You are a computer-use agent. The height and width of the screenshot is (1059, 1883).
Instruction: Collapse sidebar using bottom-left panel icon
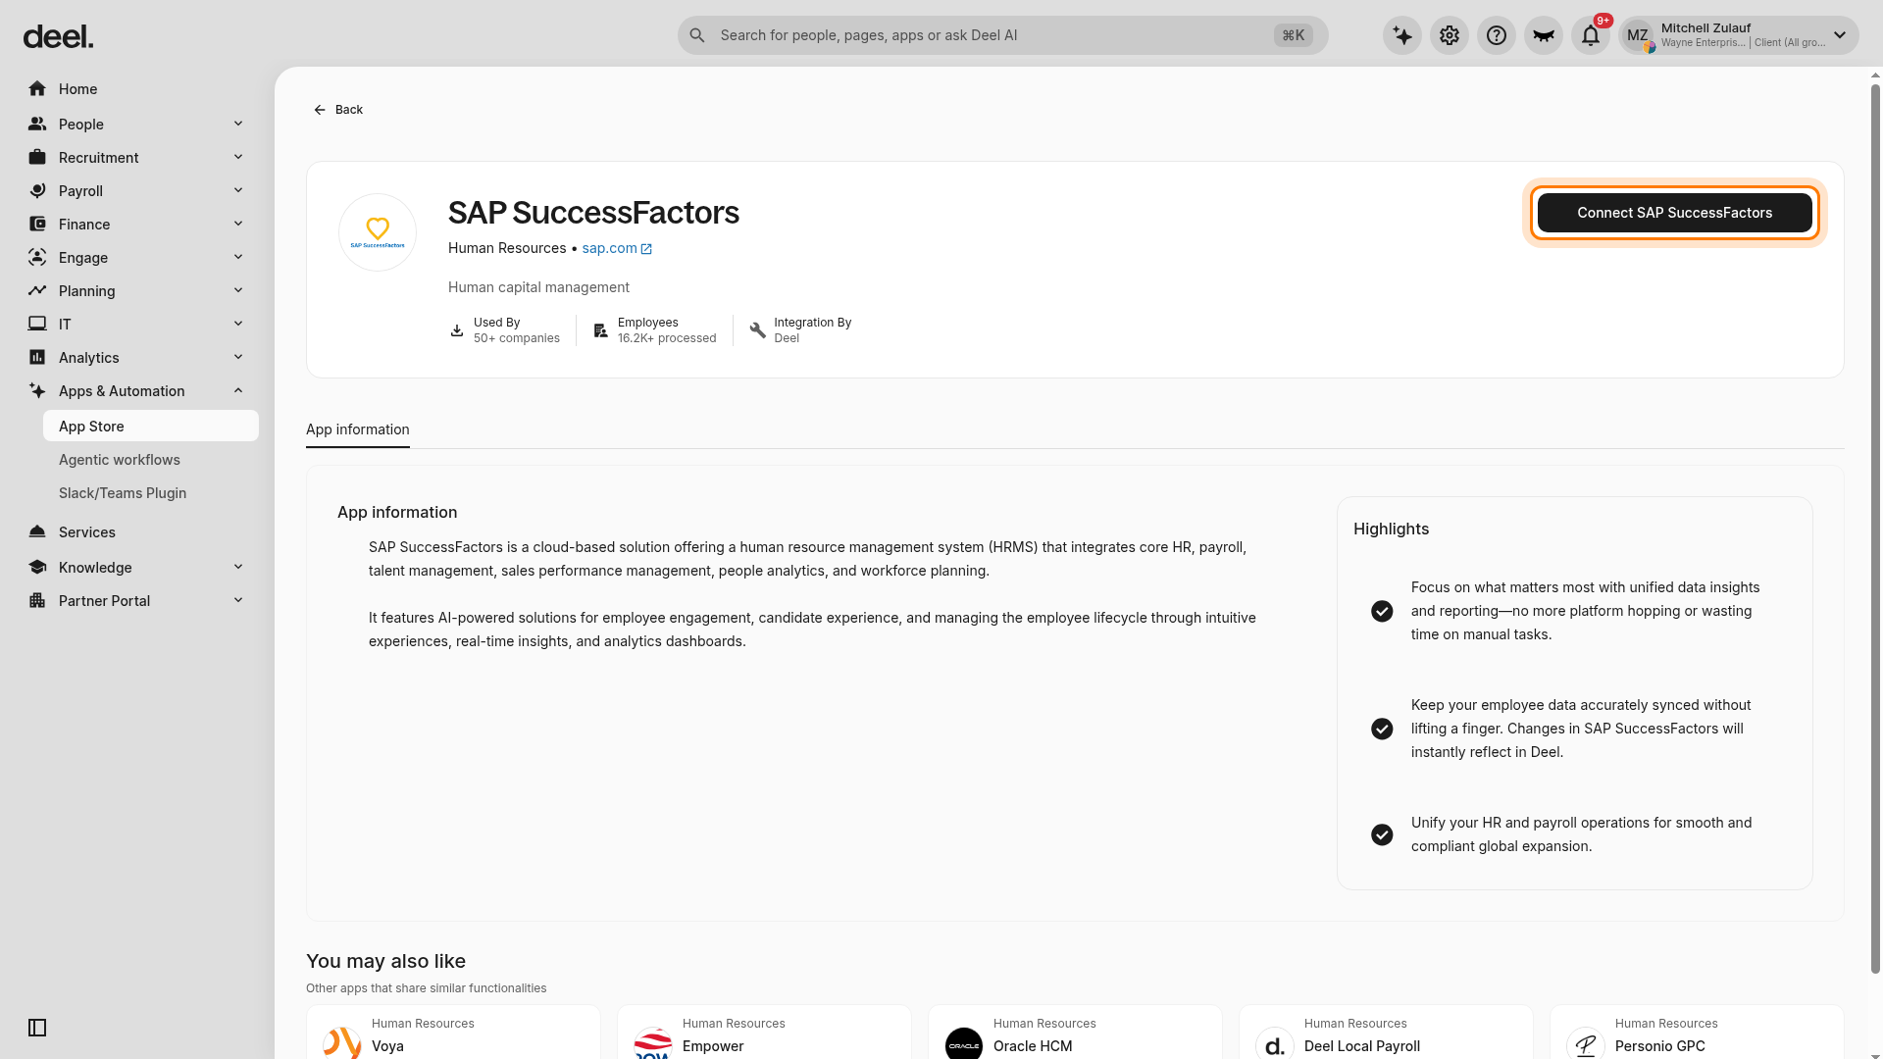[37, 1028]
